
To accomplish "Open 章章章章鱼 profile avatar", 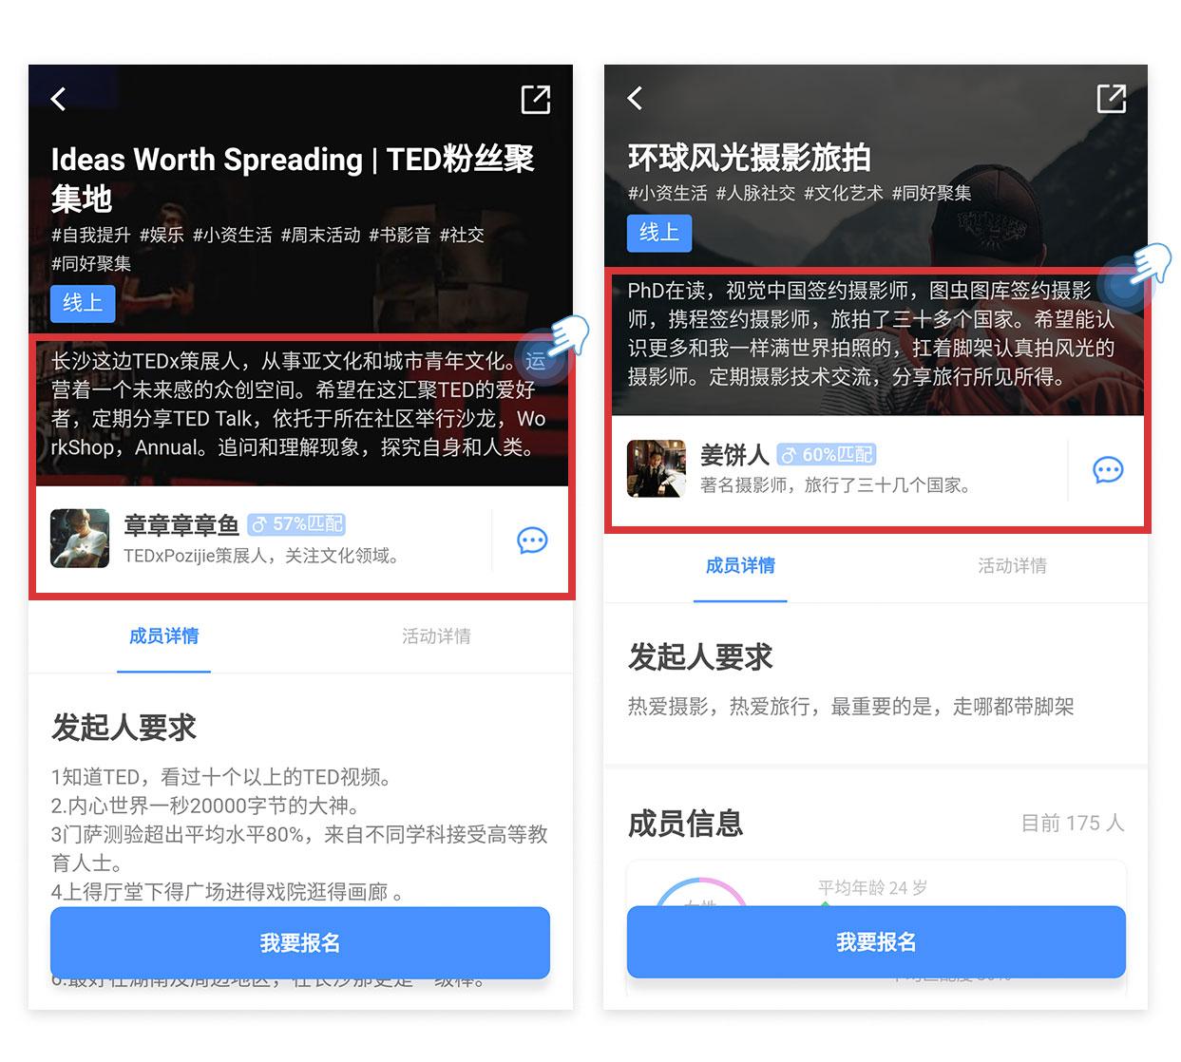I will click(x=80, y=539).
